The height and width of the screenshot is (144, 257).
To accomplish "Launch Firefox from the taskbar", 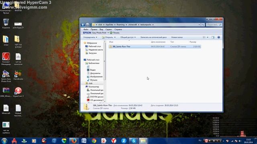I will point(74,141).
